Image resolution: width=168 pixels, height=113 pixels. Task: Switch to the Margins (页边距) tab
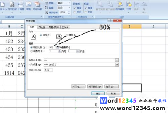pyautogui.click(x=42, y=27)
